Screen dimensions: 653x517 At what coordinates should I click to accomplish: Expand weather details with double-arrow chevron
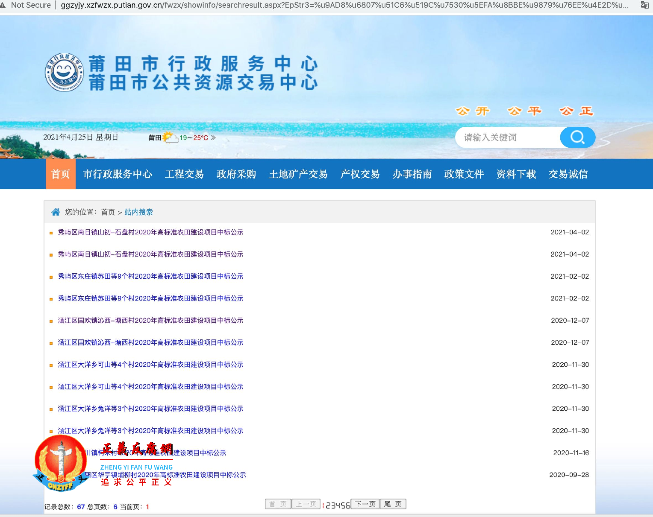coord(213,138)
